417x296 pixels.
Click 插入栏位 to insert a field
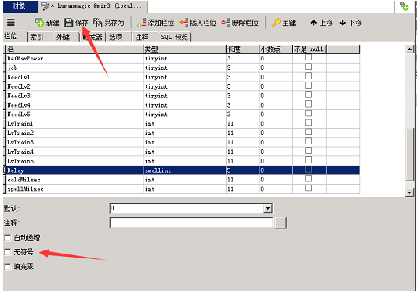pos(198,23)
